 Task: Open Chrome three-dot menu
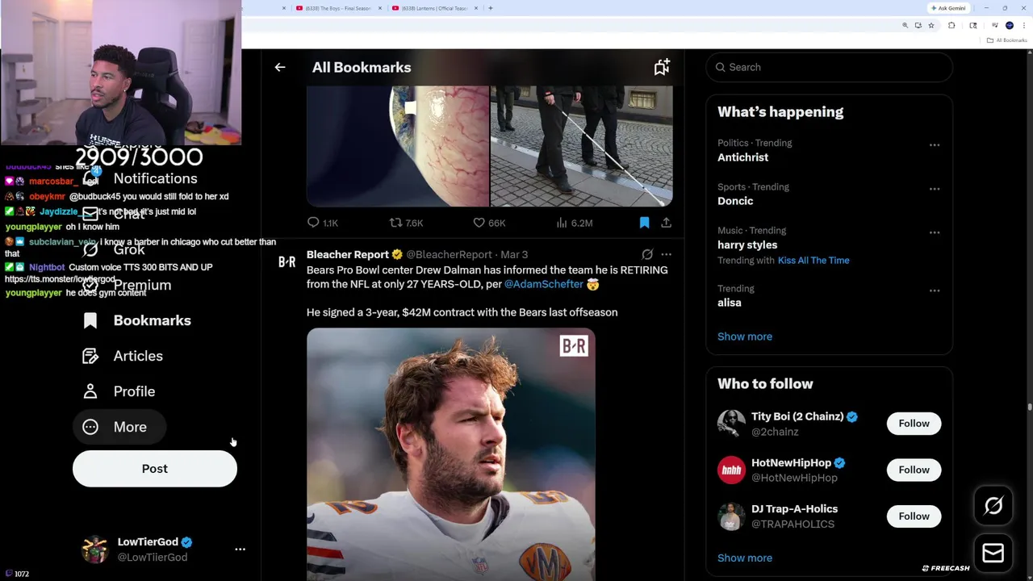click(1023, 26)
